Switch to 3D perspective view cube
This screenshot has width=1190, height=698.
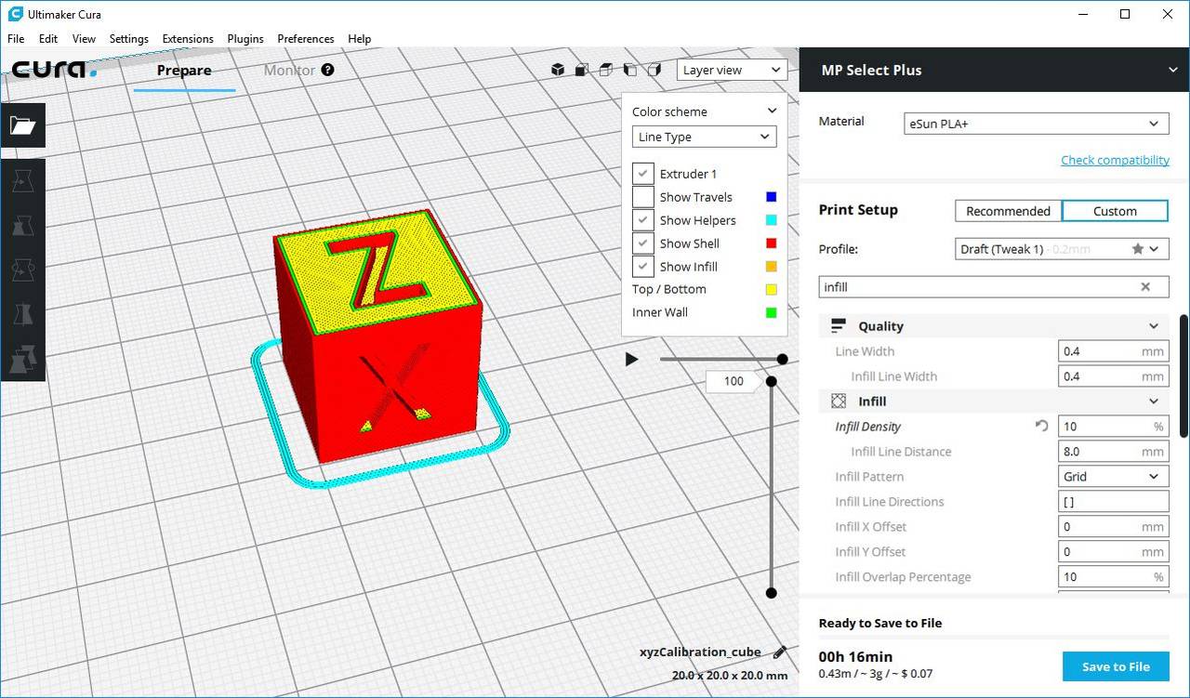558,70
